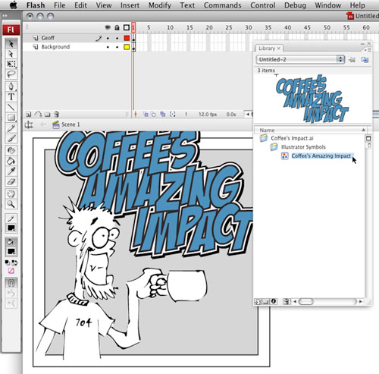379x374 pixels.
Task: Toggle Onion Skin in timeline
Action: pyautogui.click(x=146, y=115)
